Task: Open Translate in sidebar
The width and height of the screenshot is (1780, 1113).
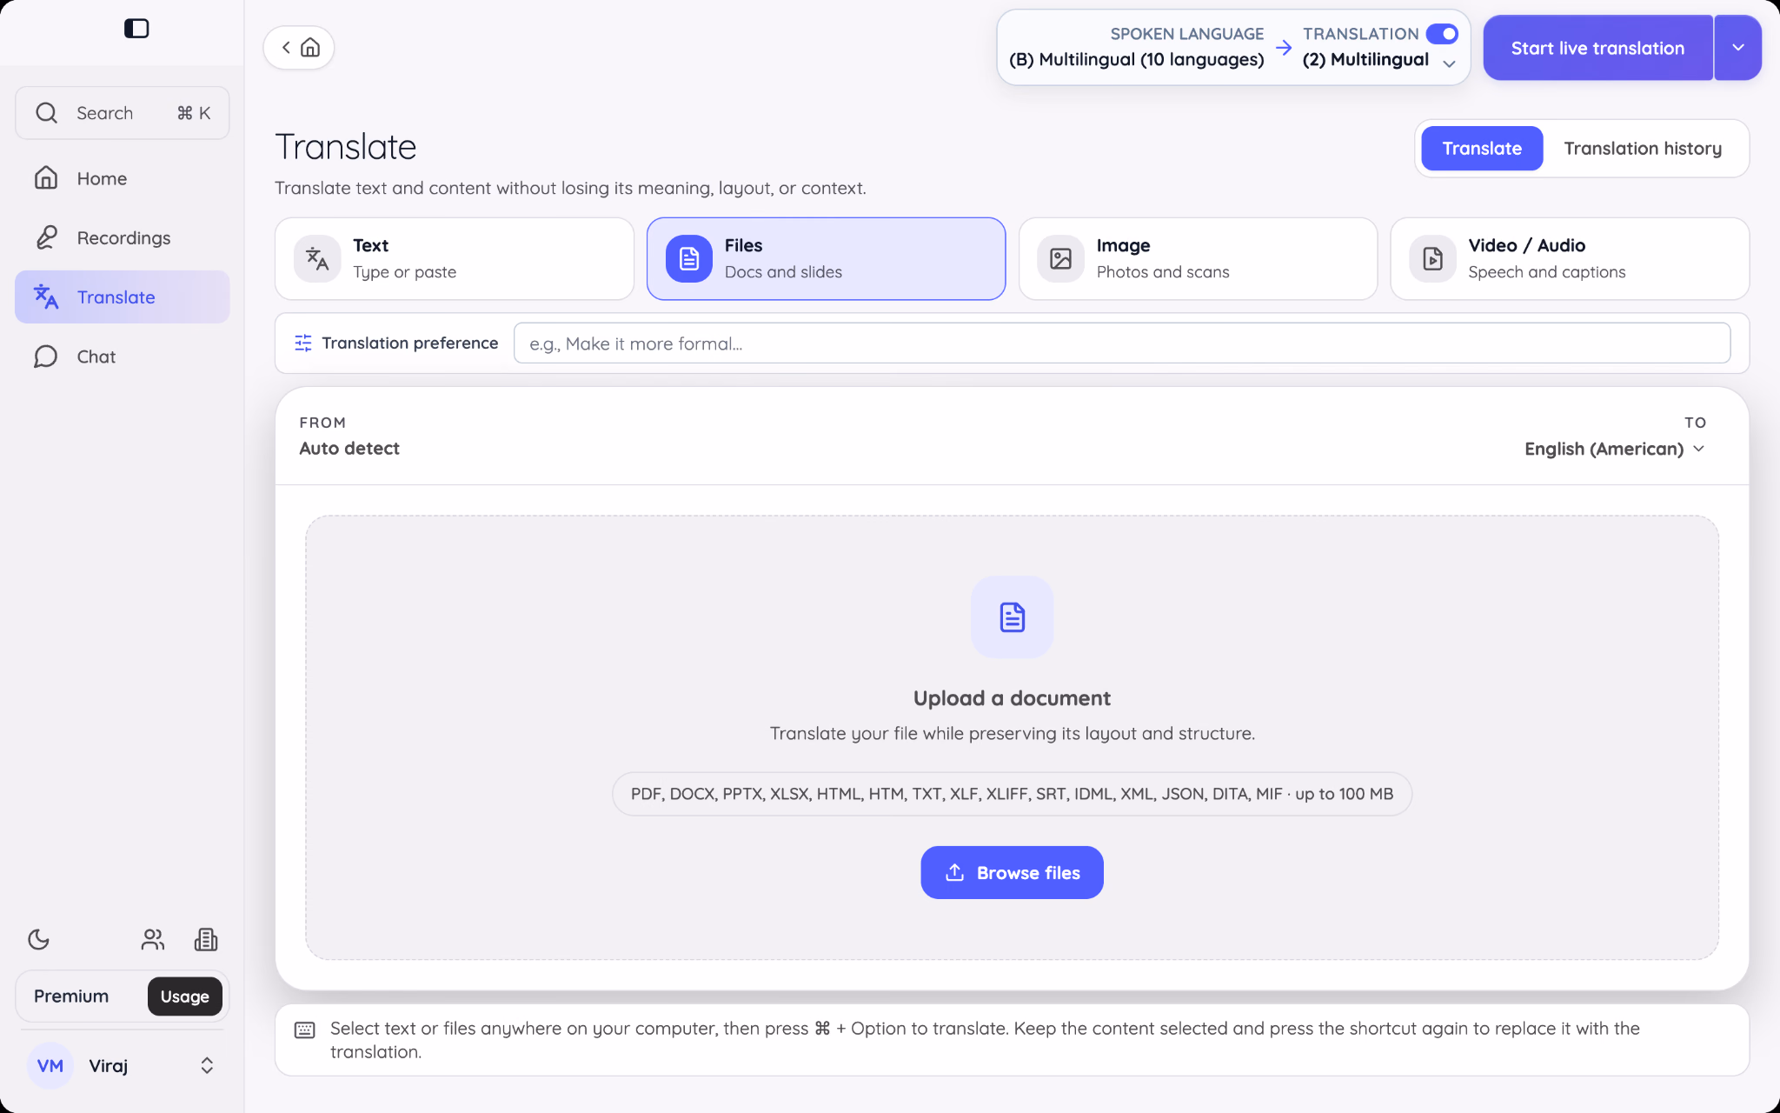Action: tap(123, 297)
